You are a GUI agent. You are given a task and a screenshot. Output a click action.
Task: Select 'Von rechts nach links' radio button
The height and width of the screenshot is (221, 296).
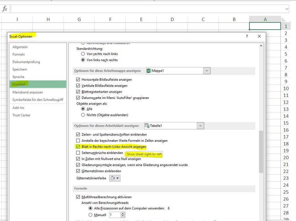pos(83,54)
